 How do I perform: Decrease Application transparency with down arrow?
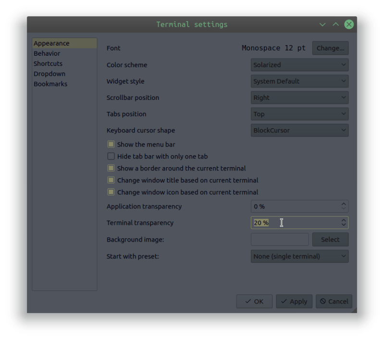click(344, 209)
